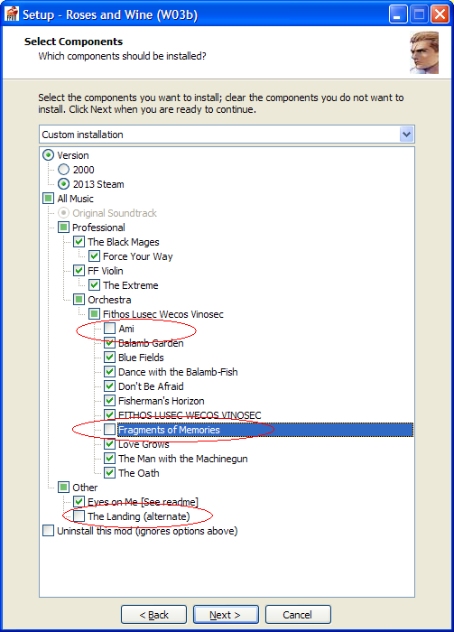Check Fragments of Memories checkbox
Screen dimensions: 454x632
click(109, 430)
